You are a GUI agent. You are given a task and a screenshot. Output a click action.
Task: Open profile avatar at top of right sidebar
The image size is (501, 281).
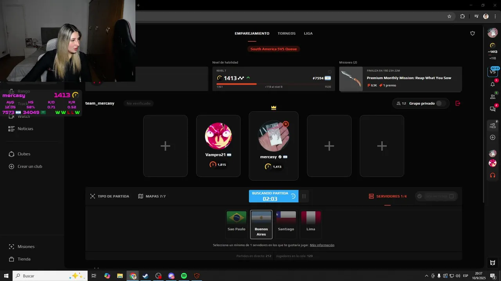point(493,33)
